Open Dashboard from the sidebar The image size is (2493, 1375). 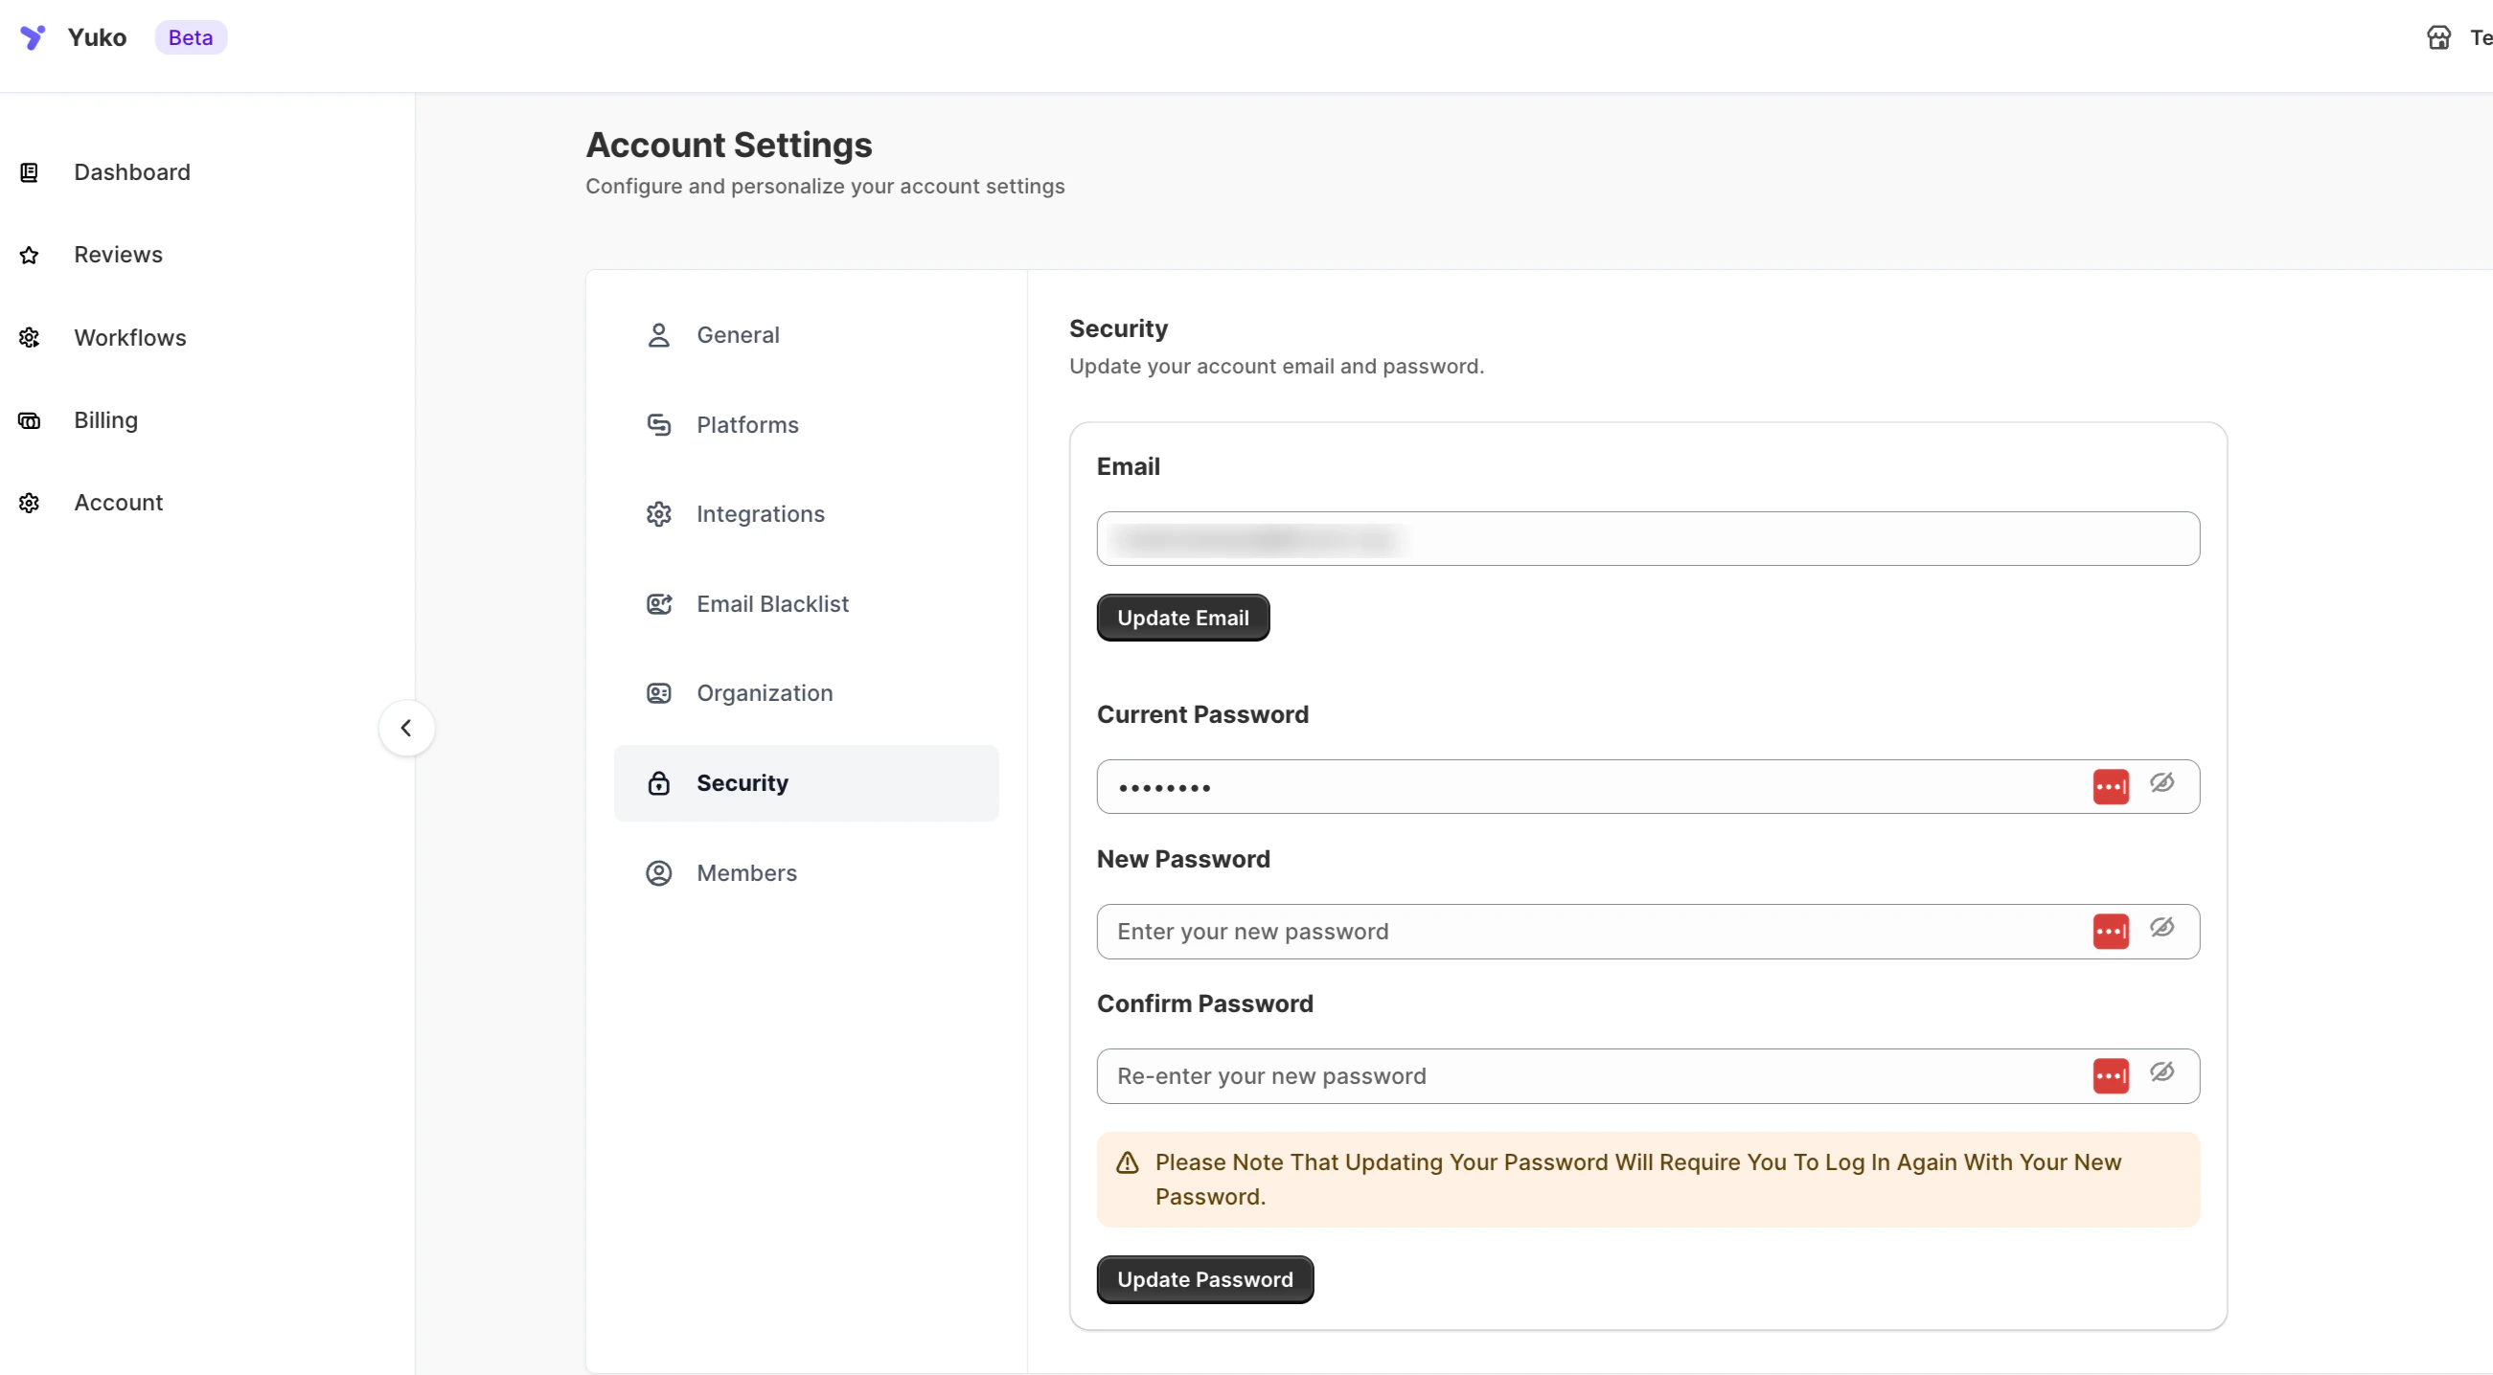tap(132, 172)
